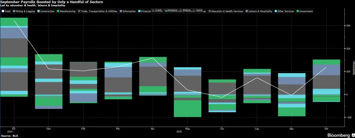Click the Financial Activities cyan swatch
This screenshot has width=355, height=138.
139,11
